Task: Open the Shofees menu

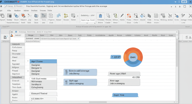Action: point(34,11)
